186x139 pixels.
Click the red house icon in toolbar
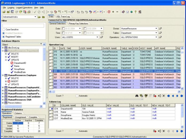pyautogui.click(x=55, y=12)
